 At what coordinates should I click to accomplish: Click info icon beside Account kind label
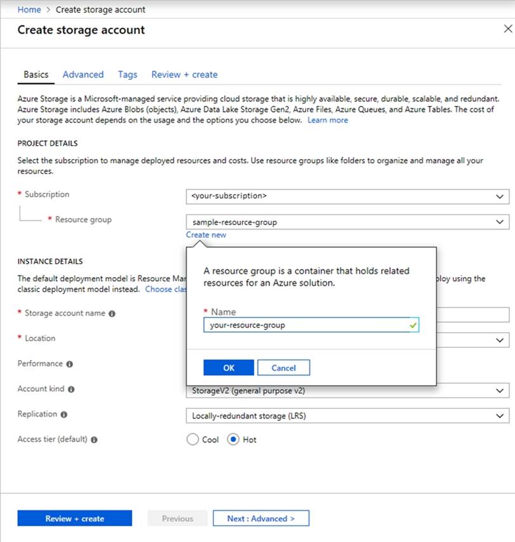[71, 390]
